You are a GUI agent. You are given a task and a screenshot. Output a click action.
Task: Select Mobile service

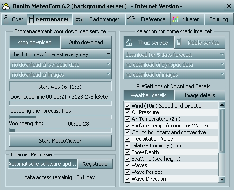click(x=200, y=42)
